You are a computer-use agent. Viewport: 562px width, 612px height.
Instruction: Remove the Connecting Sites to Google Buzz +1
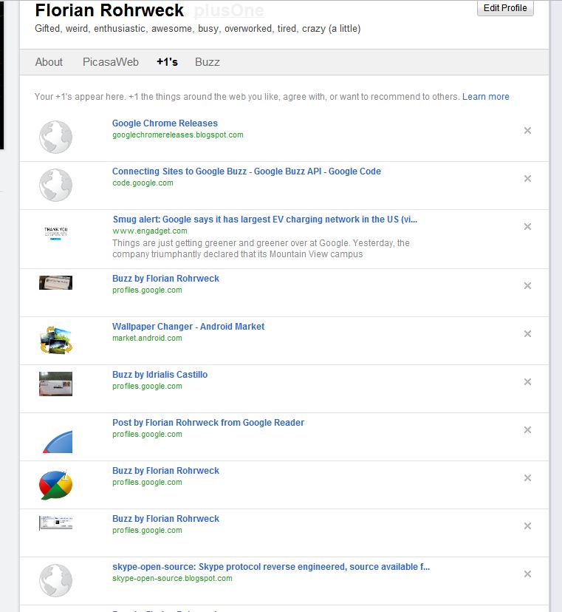527,178
